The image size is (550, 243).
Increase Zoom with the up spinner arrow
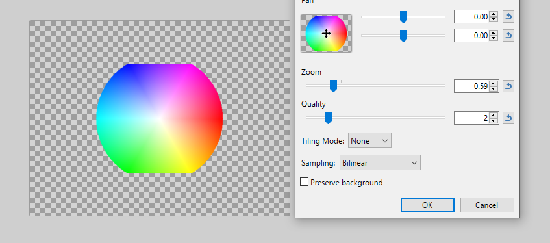click(494, 84)
